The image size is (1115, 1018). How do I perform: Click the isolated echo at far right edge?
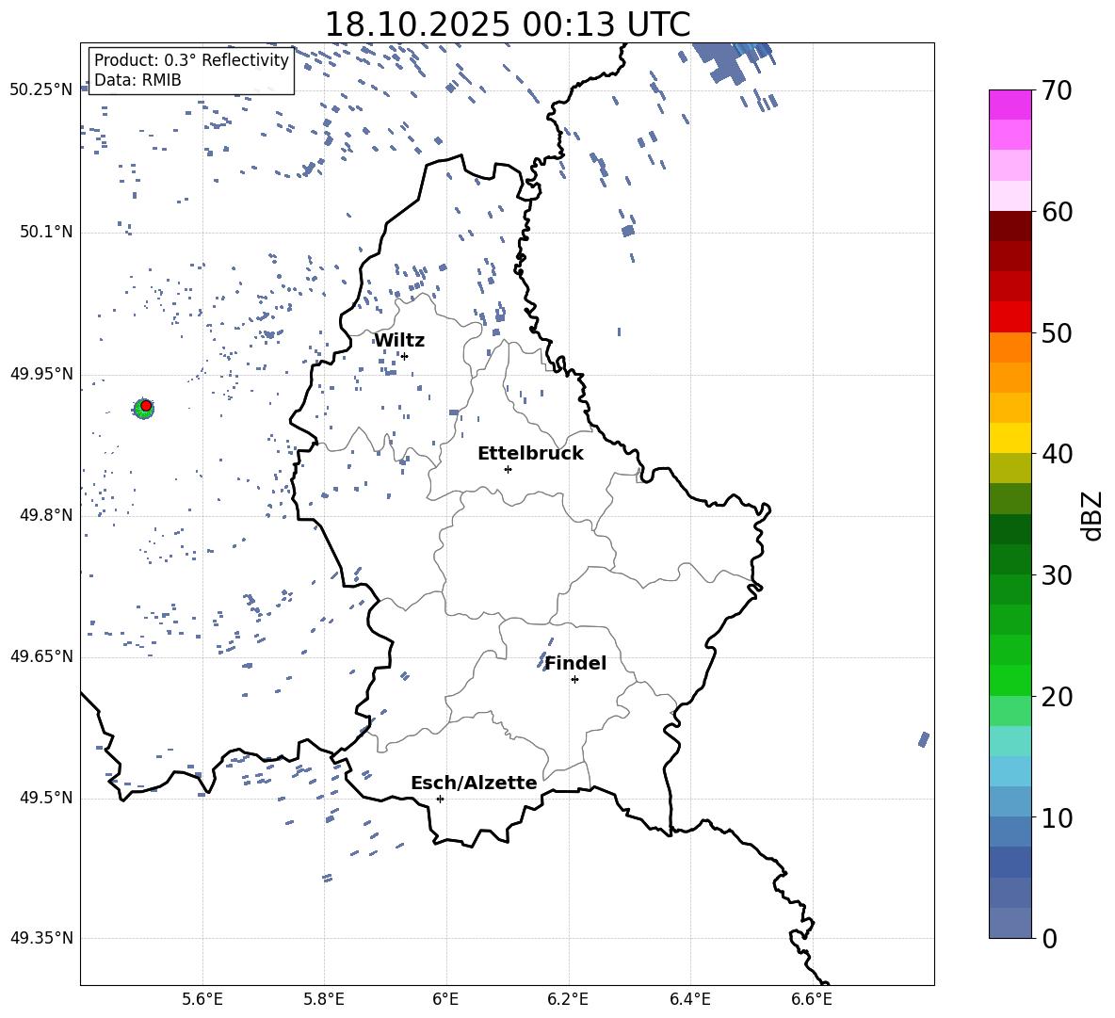(x=924, y=739)
